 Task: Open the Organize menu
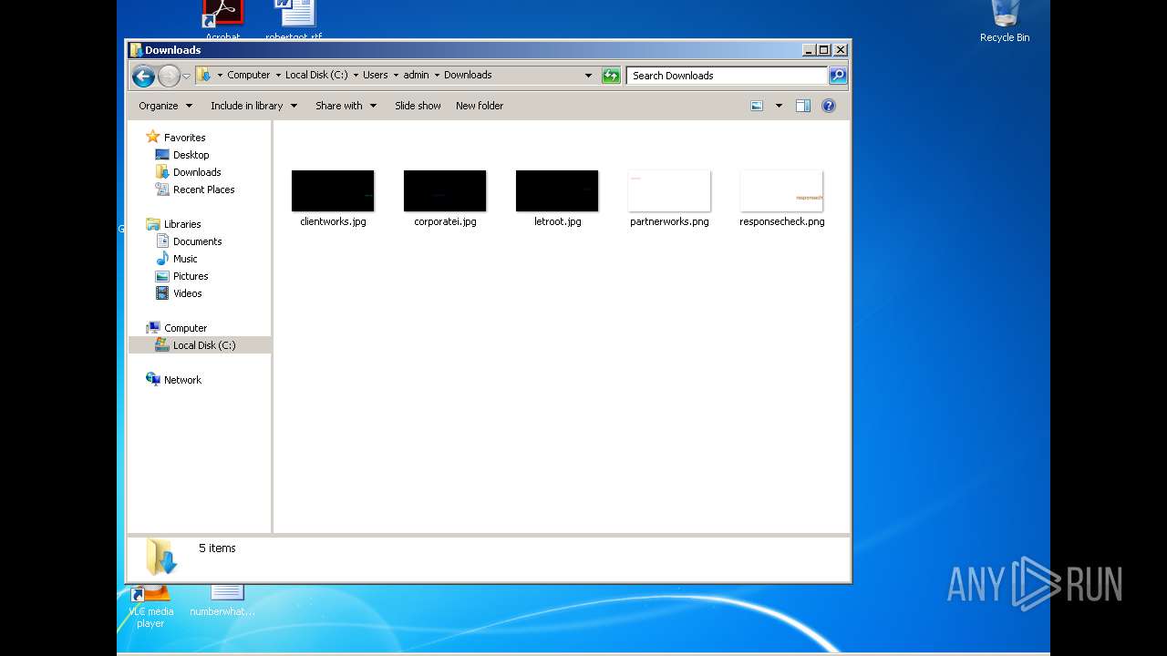(x=165, y=106)
